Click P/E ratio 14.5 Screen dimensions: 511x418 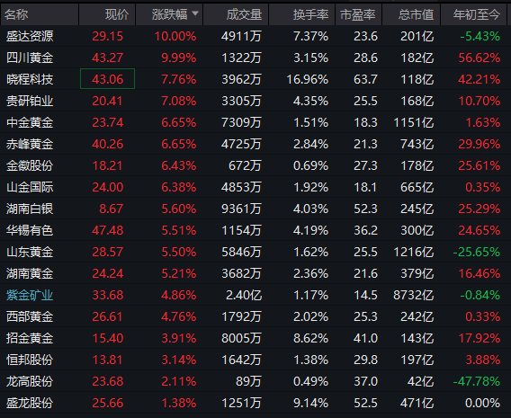click(365, 295)
